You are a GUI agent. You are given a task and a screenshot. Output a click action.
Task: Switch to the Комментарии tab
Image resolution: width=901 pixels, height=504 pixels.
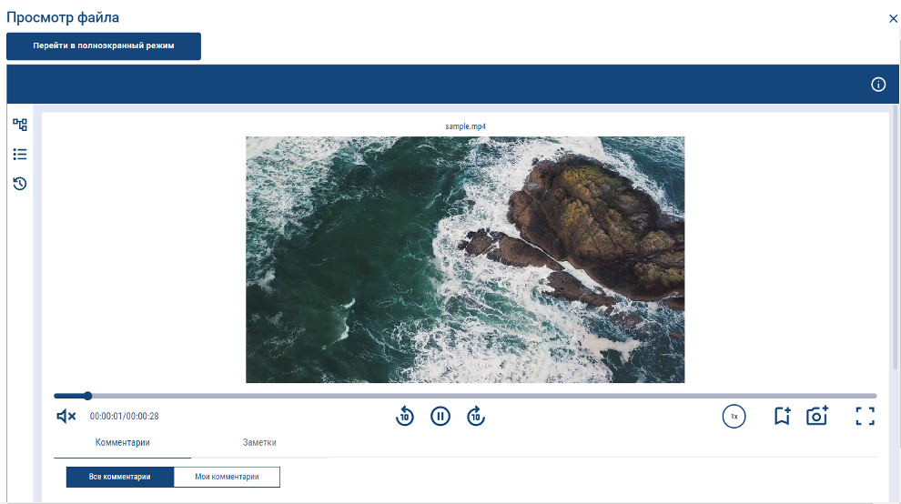coord(123,443)
